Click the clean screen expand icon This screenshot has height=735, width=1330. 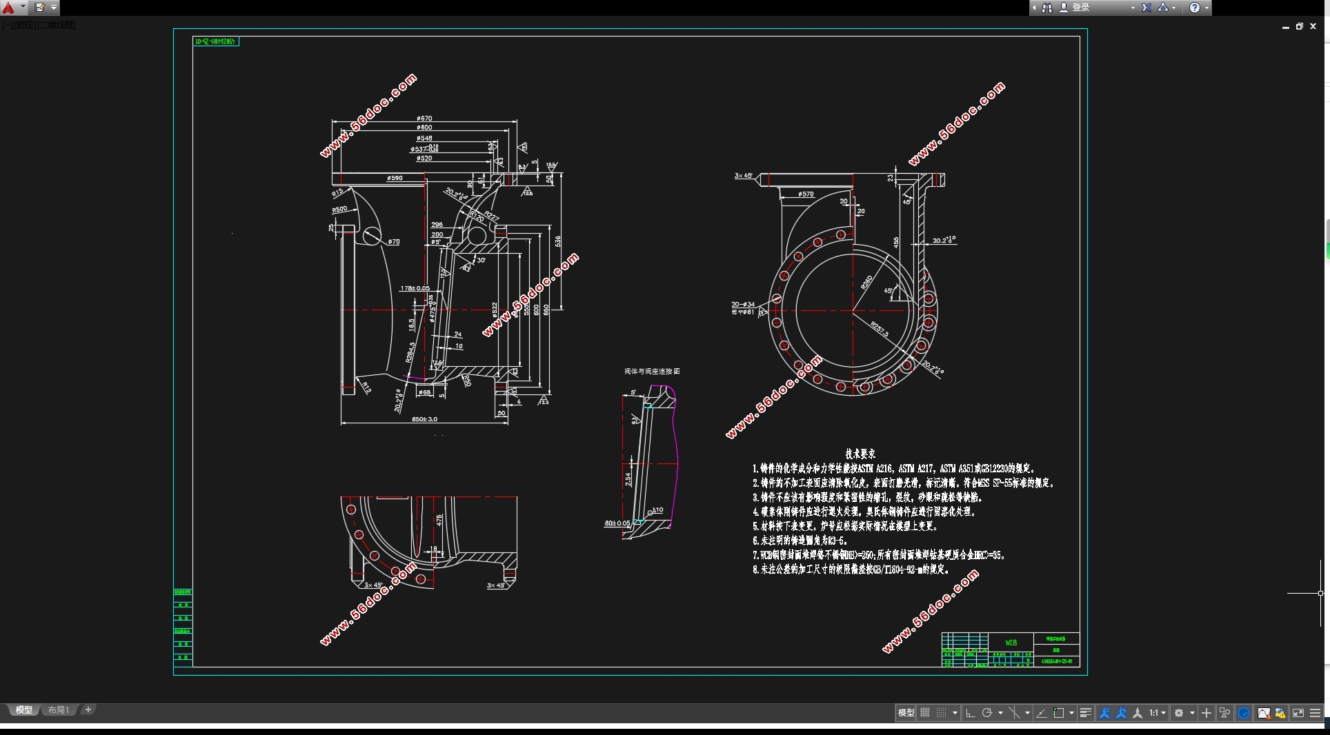[x=1298, y=713]
